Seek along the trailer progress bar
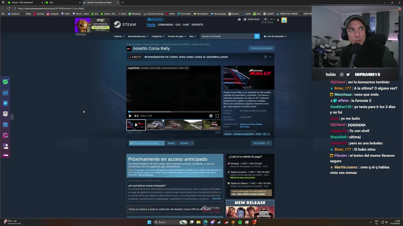The height and width of the screenshot is (226, 403). coord(173,111)
